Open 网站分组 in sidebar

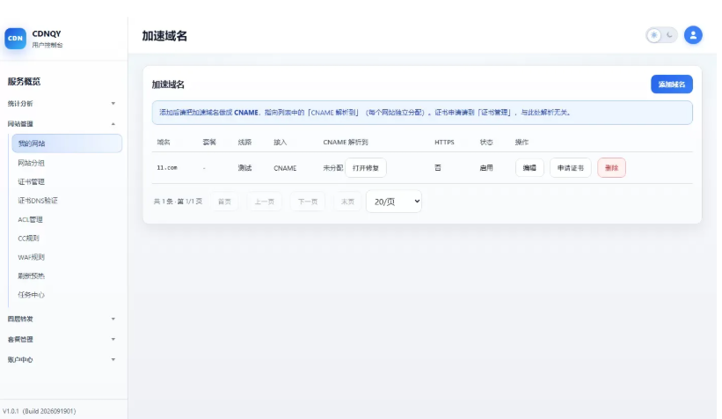(x=32, y=163)
